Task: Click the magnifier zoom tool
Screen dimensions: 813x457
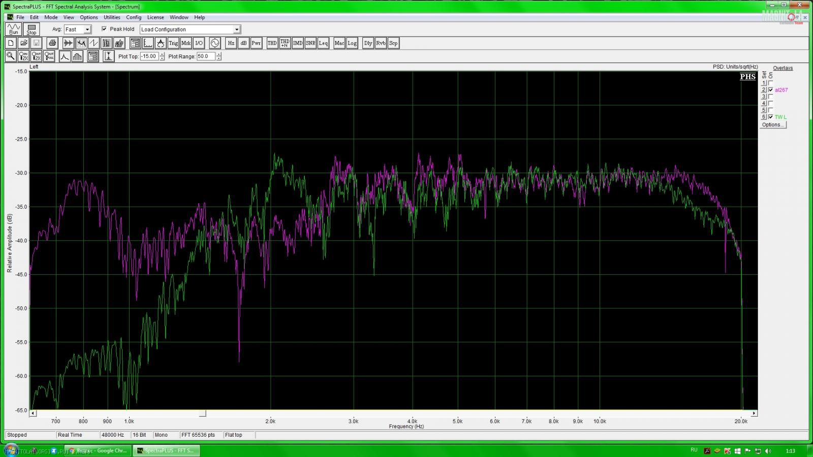Action: (11, 56)
